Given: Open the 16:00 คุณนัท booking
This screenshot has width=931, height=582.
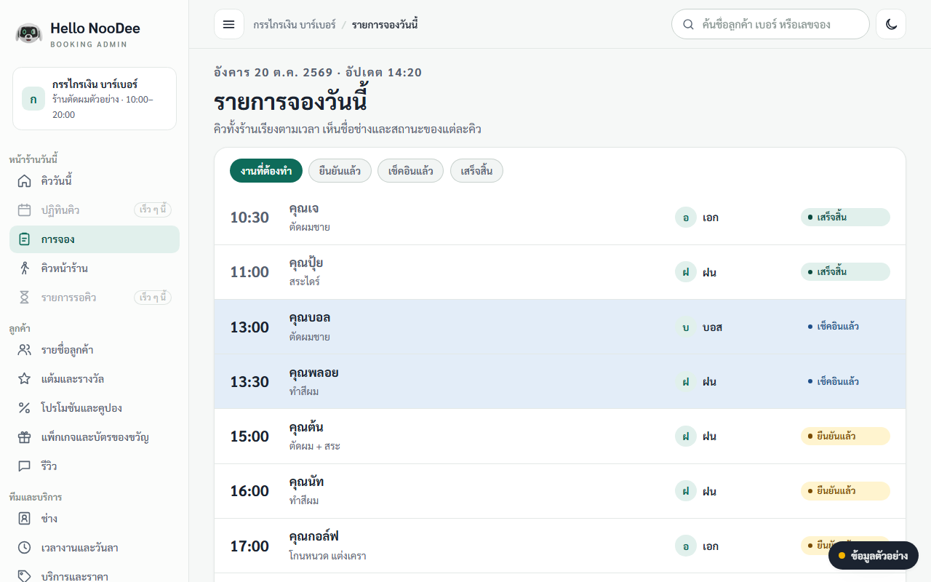Looking at the screenshot, I should [x=560, y=491].
